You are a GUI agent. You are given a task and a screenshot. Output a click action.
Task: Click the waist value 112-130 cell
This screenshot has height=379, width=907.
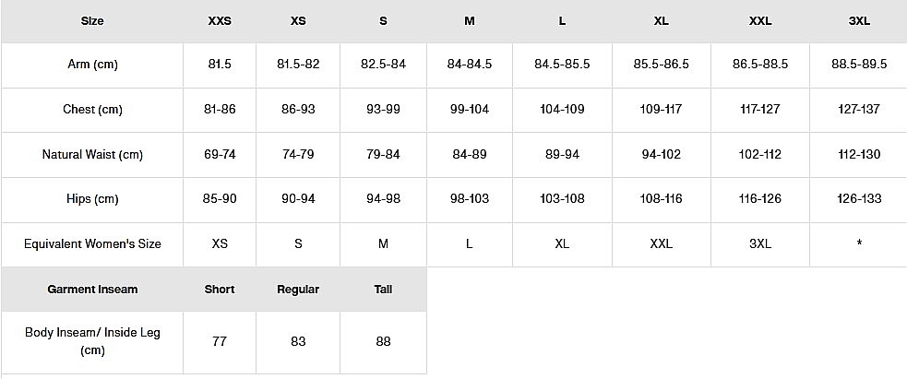(858, 155)
